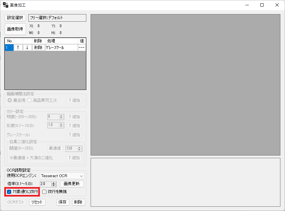Click the 設定選択 button
This screenshot has height=211, width=285.
point(15,18)
